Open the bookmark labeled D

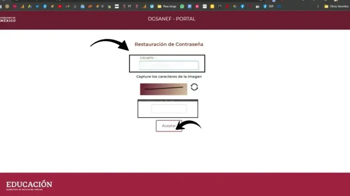[x=100, y=6]
